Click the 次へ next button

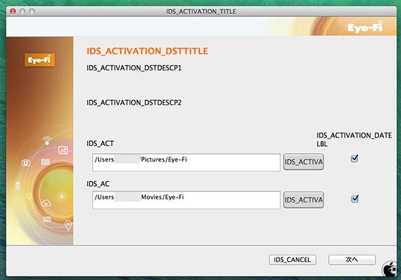pos(352,260)
